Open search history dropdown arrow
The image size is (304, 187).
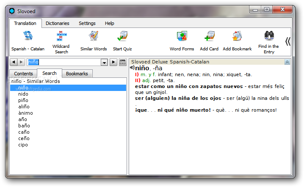[x=104, y=62]
